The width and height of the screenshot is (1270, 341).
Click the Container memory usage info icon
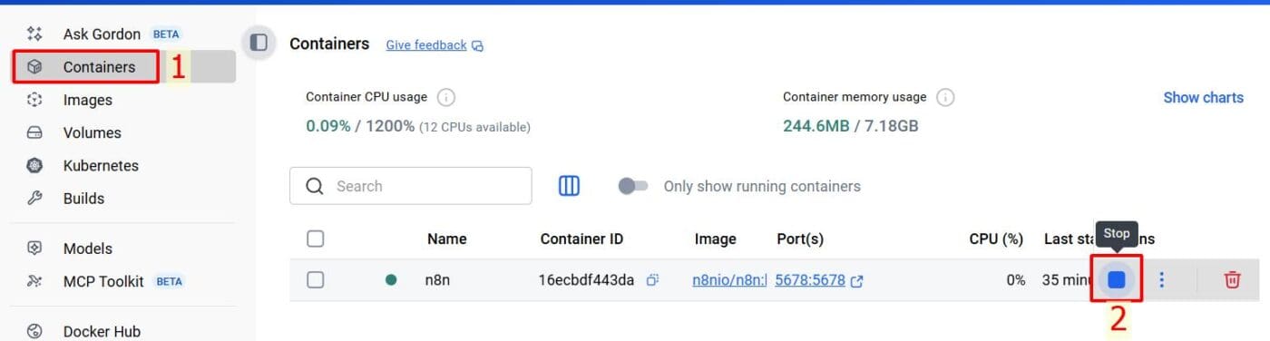coord(945,97)
